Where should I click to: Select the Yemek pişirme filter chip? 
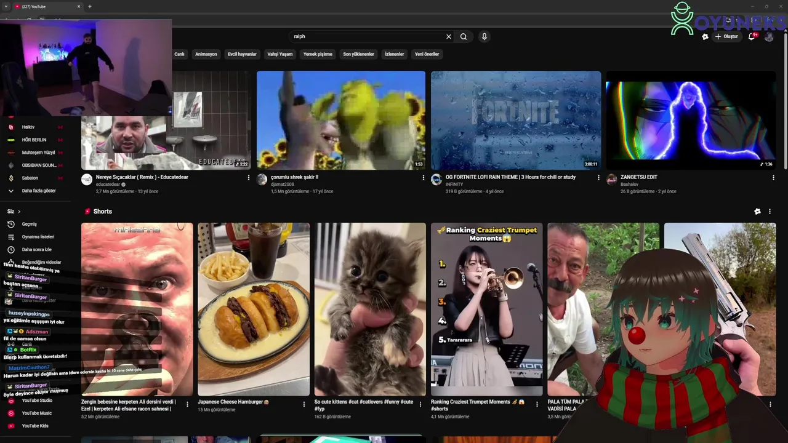[x=318, y=54]
